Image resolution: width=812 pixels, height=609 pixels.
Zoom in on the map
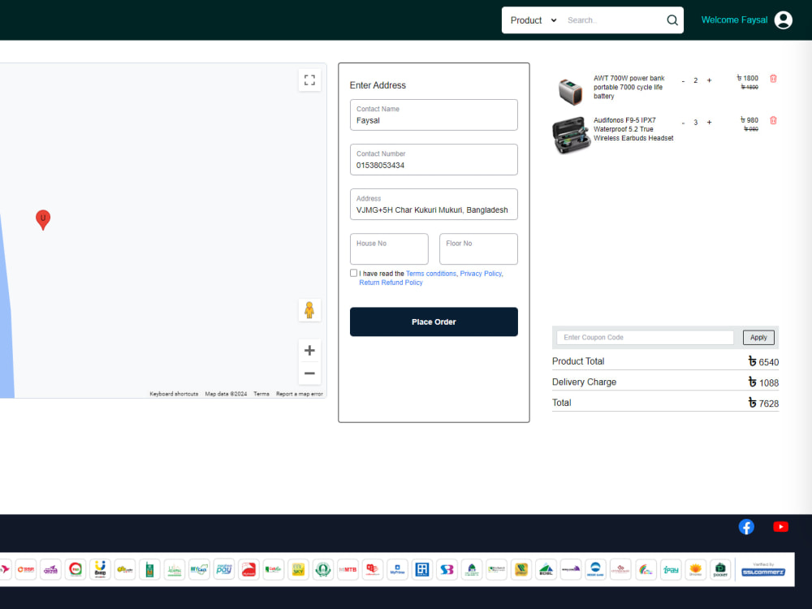[309, 351]
